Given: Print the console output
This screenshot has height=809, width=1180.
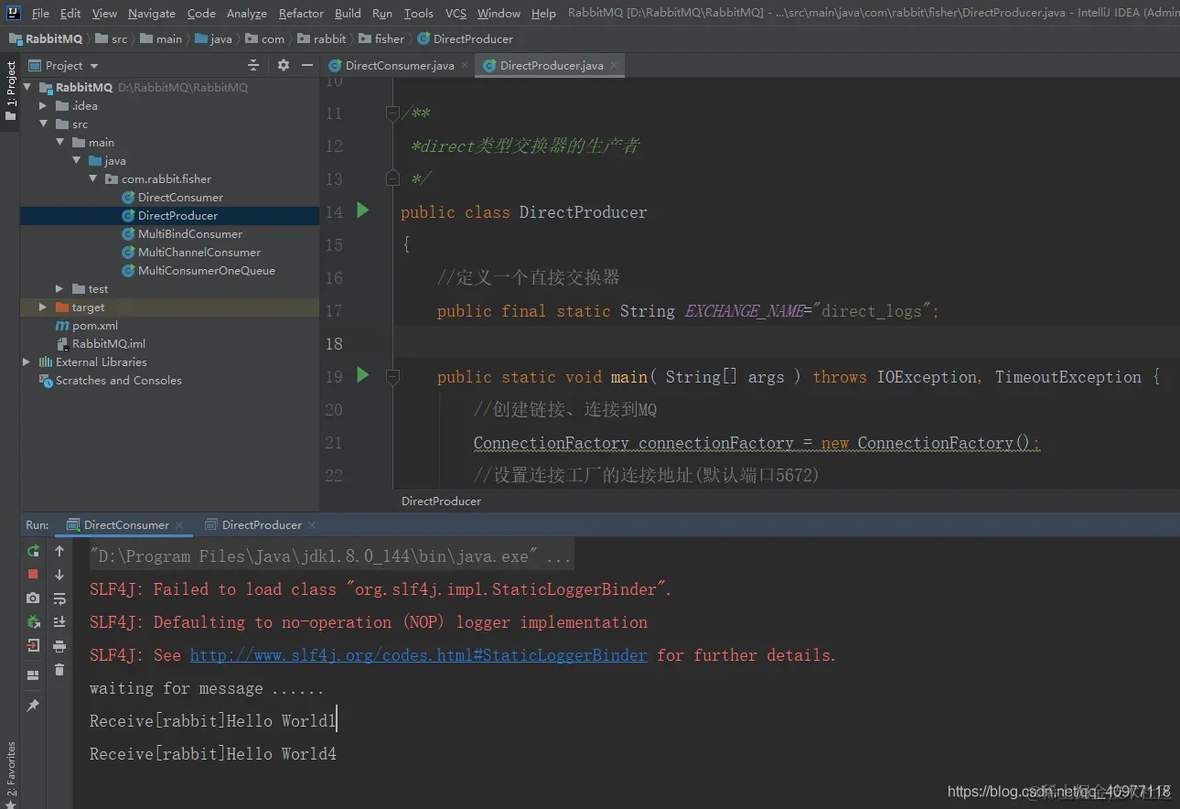Looking at the screenshot, I should pos(59,646).
